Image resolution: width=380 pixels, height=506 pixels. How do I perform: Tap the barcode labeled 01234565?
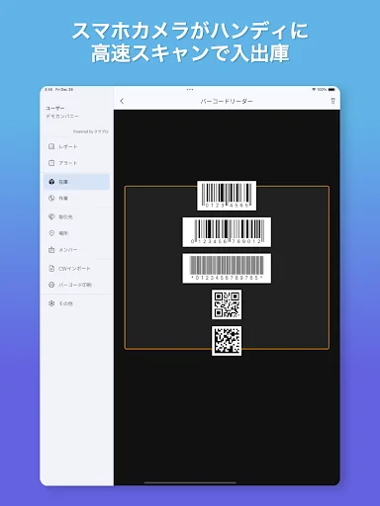pos(227,196)
